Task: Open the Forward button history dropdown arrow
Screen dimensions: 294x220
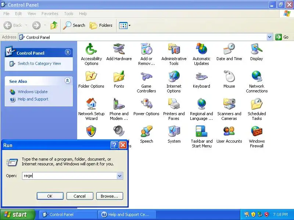Action: (x=45, y=25)
